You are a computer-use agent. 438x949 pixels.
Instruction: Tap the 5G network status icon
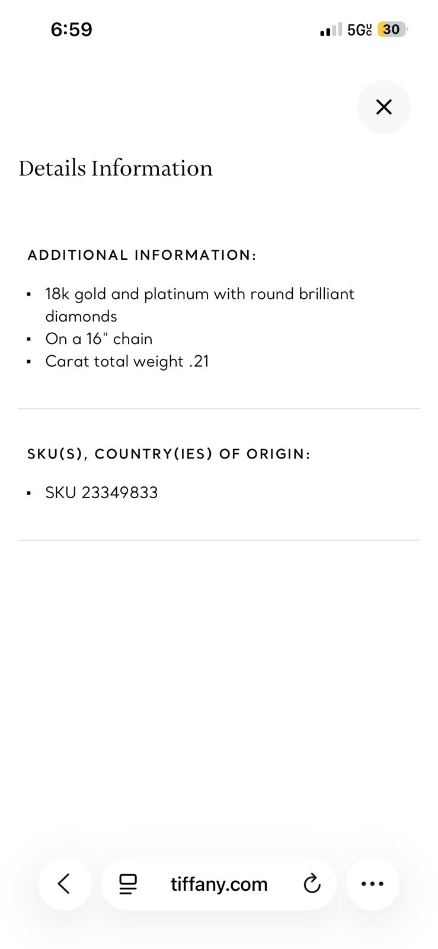(360, 30)
